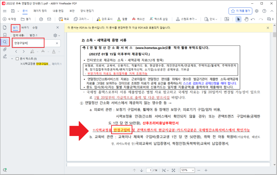Select the 텍스트 삽입 tool
The image size is (277, 175).
(x=159, y=19)
